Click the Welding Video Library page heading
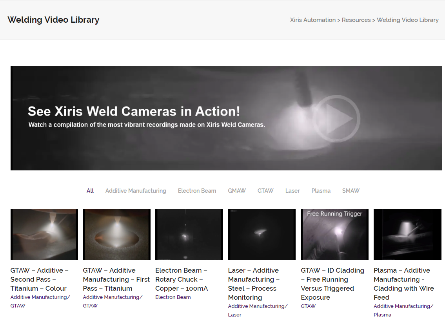Screen dimensions: 445x322 pyautogui.click(x=53, y=20)
